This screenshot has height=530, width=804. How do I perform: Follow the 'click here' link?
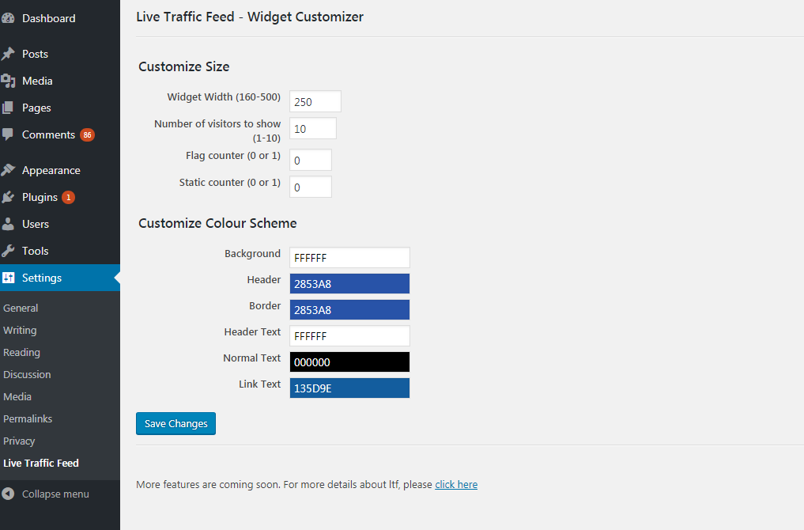tap(456, 484)
